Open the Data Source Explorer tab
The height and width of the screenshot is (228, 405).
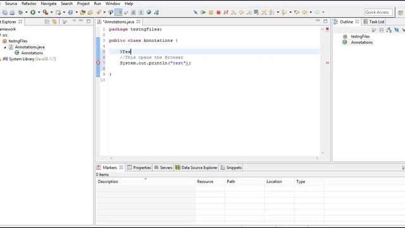[196, 167]
